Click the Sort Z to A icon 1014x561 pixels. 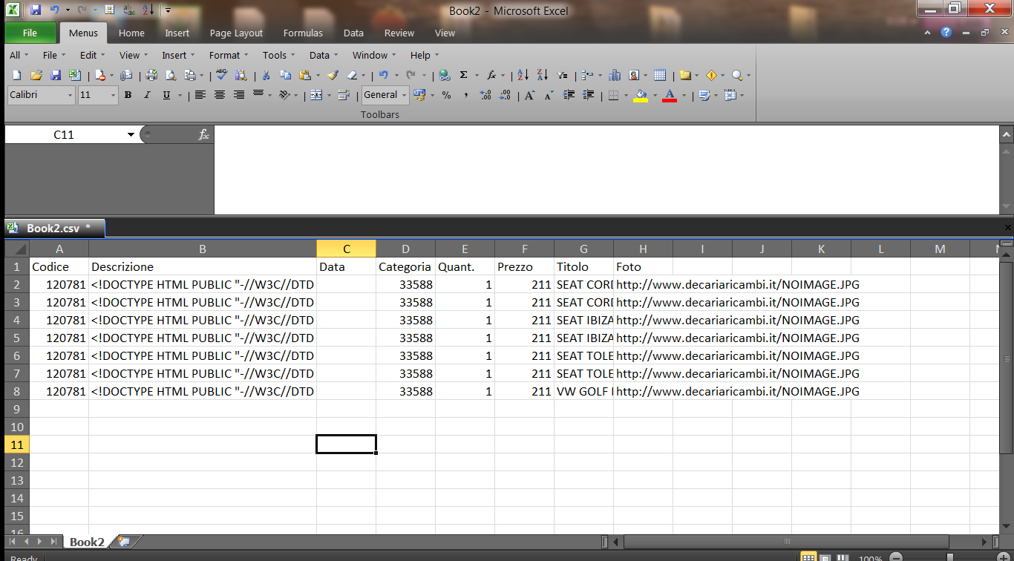[x=542, y=75]
